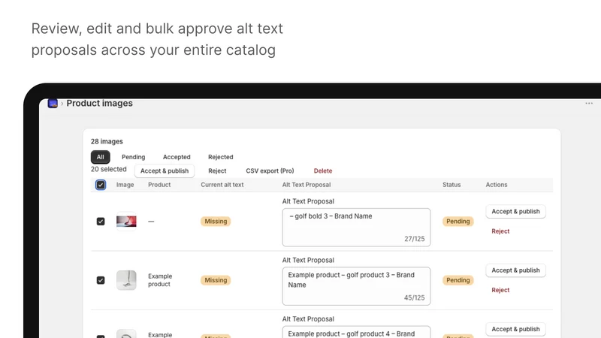Viewport: 601px width, 338px height.
Task: Accept & publish the golf product 4 row
Action: click(x=515, y=329)
